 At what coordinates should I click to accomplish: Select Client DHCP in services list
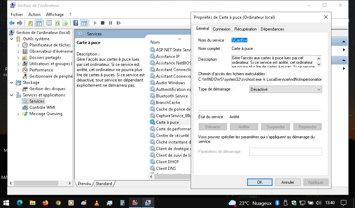pyautogui.click(x=167, y=162)
